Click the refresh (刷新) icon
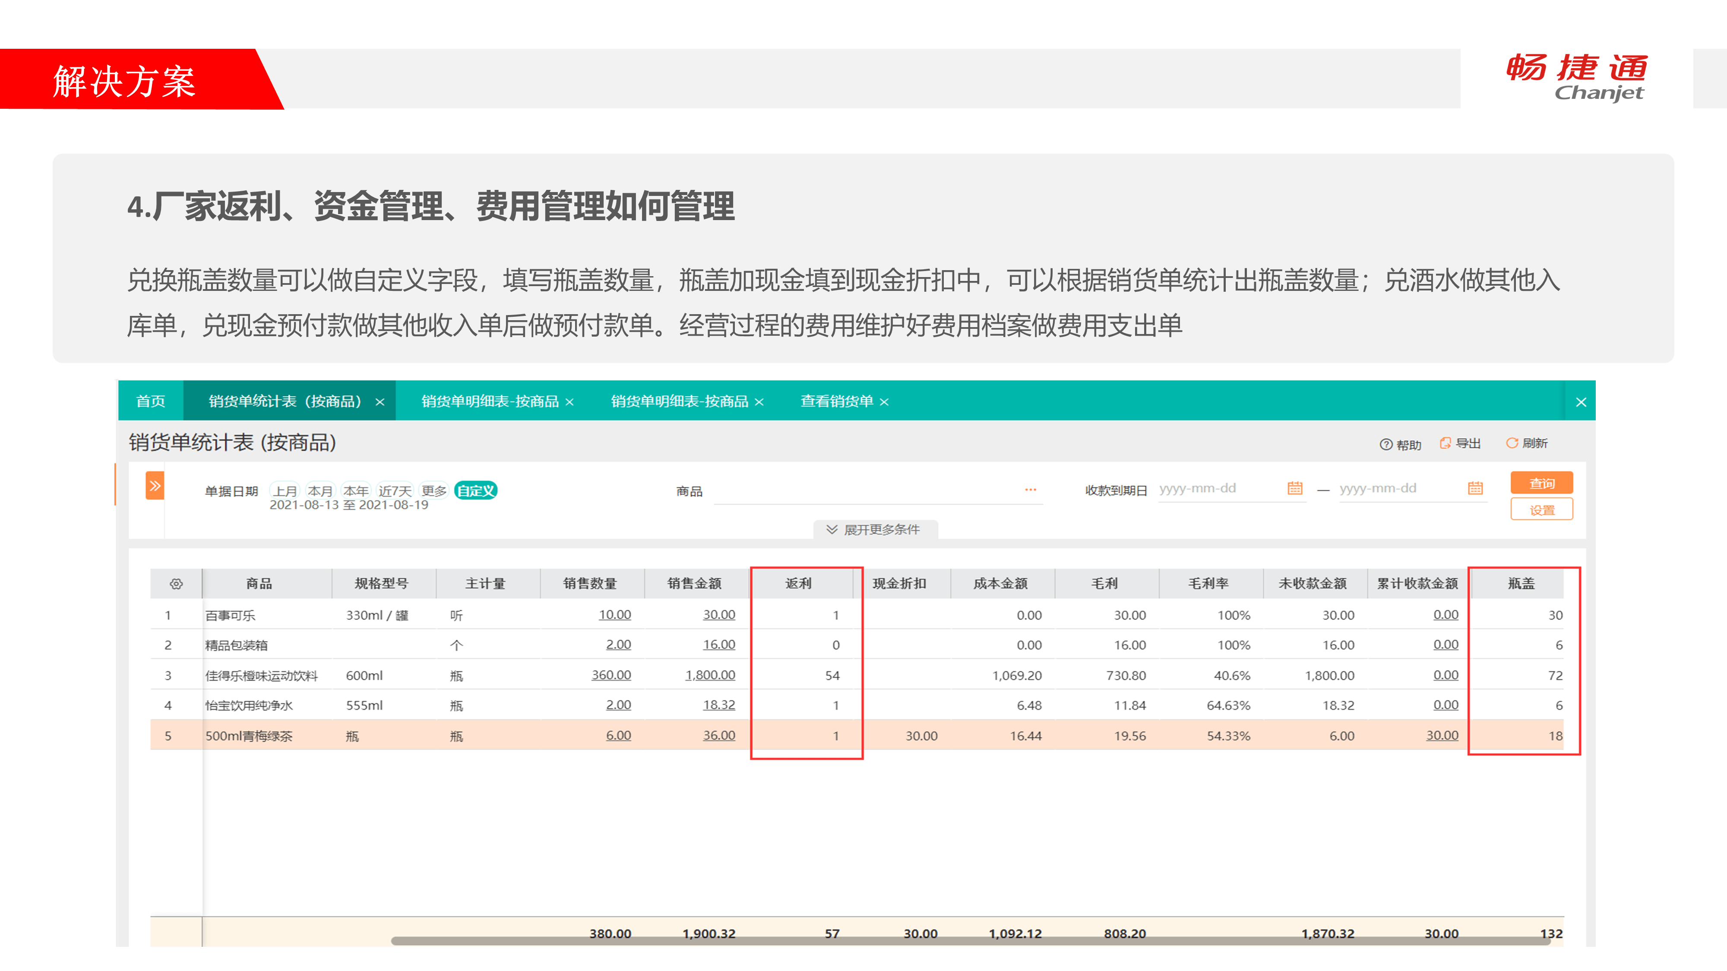 coord(1512,443)
